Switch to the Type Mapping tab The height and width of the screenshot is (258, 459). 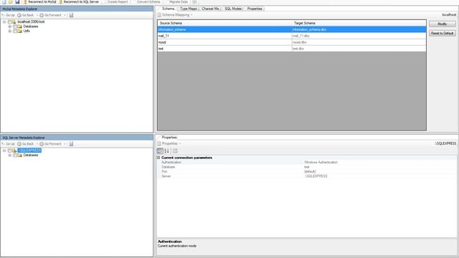tap(188, 9)
